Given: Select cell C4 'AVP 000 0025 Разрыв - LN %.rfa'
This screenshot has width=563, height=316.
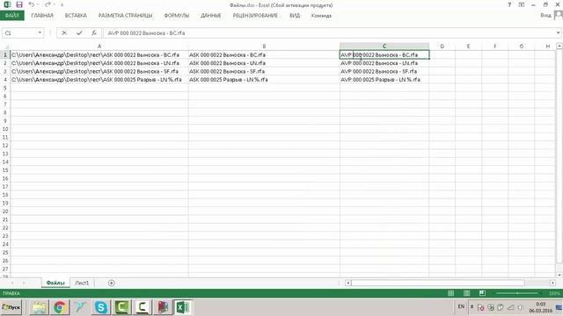Looking at the screenshot, I should 384,80.
